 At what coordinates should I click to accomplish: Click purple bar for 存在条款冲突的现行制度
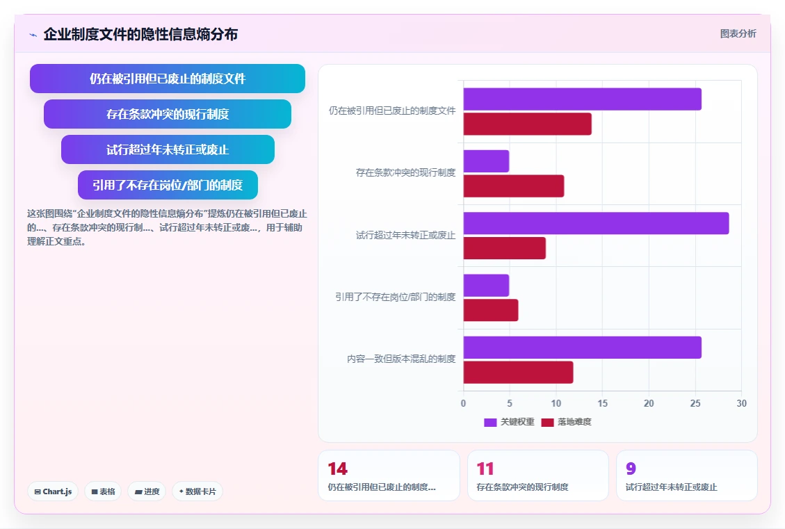(x=486, y=161)
